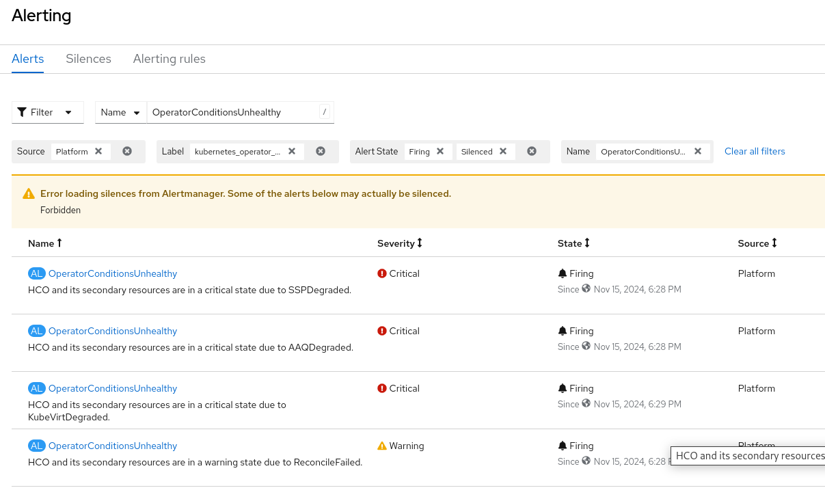Remove the OperatorConditionsUnhealthy name chip
This screenshot has height=501, width=825.
698,151
